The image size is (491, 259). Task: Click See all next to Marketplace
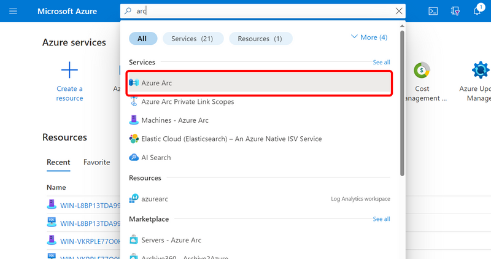pyautogui.click(x=381, y=219)
